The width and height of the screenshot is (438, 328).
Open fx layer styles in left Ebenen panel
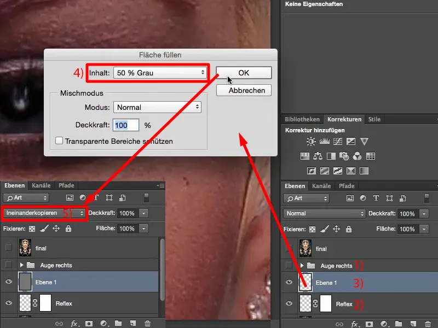point(74,324)
